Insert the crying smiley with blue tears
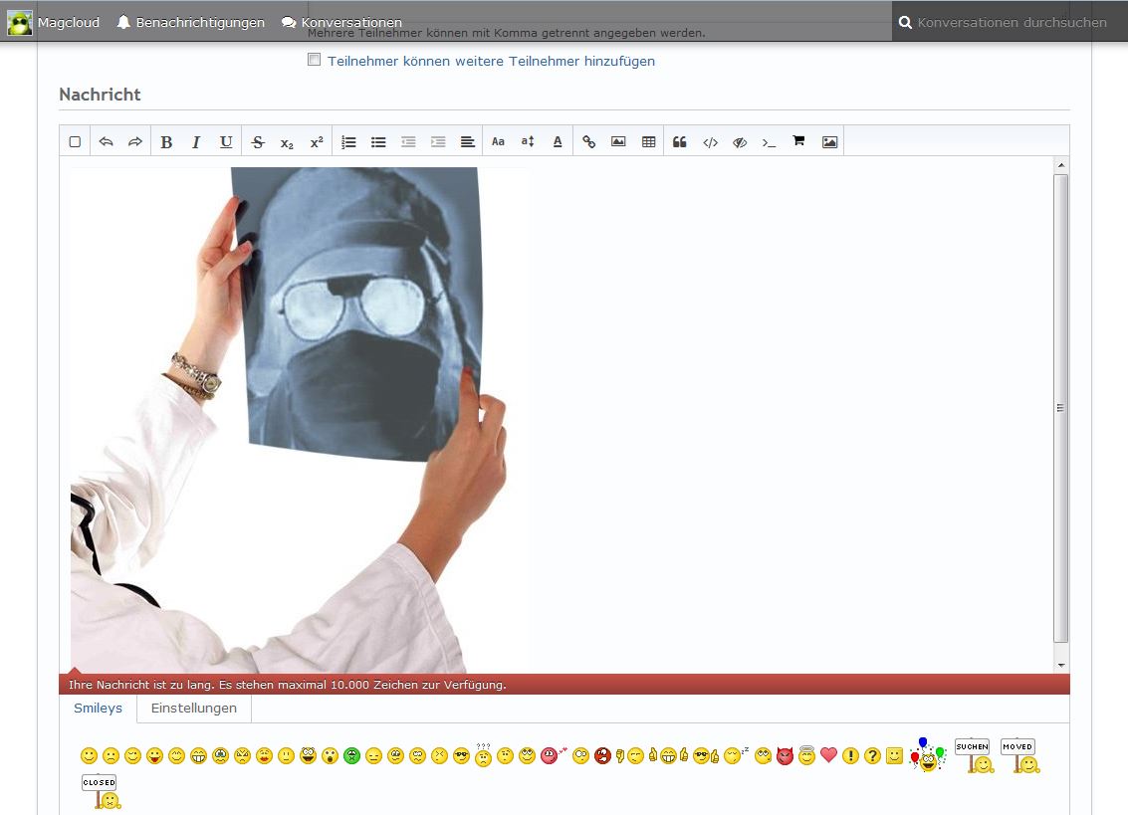 click(220, 755)
